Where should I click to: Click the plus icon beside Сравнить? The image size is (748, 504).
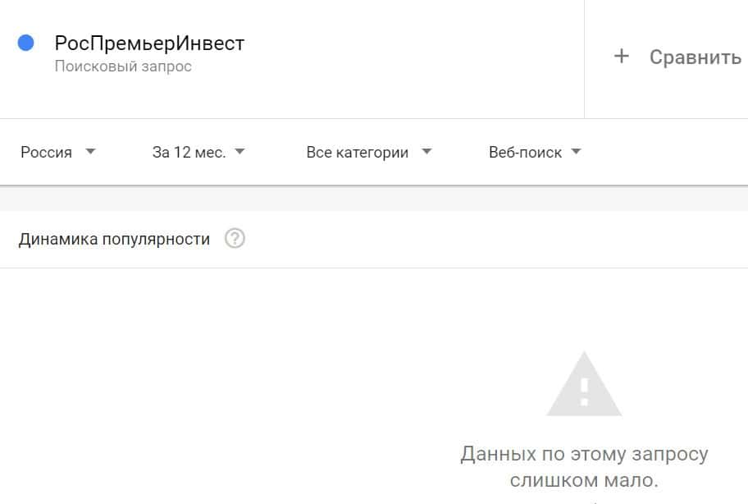(622, 57)
